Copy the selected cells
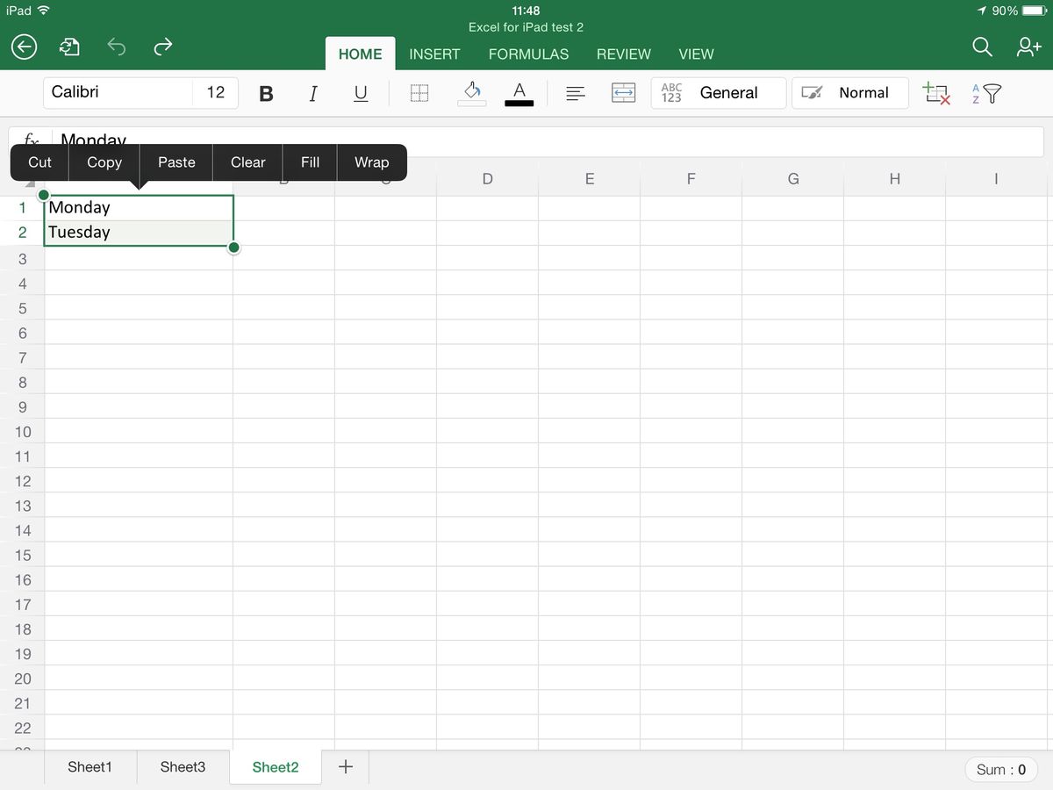 (104, 162)
